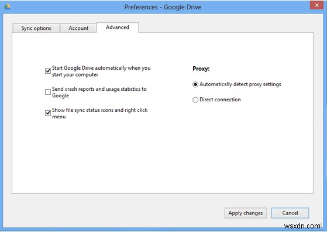Click label text 'Show file sync status icons and right click'
Viewport: 327px width, 232px height.
100,110
